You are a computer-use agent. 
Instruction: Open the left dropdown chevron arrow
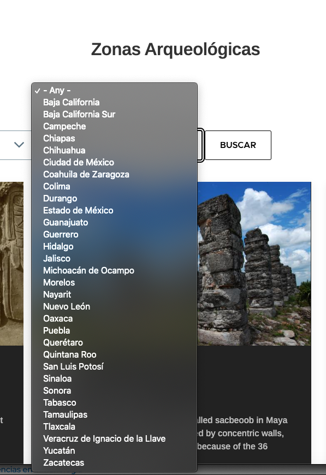pyautogui.click(x=19, y=145)
